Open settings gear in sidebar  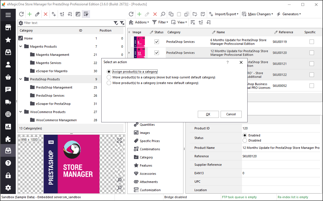(x=8, y=188)
